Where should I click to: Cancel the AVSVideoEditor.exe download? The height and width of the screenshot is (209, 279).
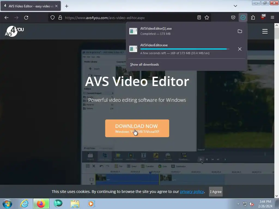point(240,49)
